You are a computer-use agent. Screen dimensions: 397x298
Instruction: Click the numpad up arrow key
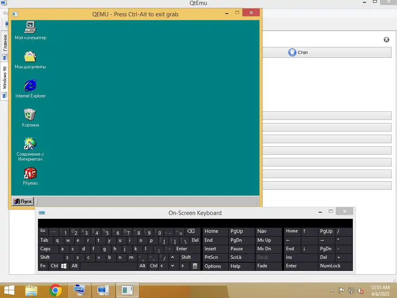click(x=309, y=231)
